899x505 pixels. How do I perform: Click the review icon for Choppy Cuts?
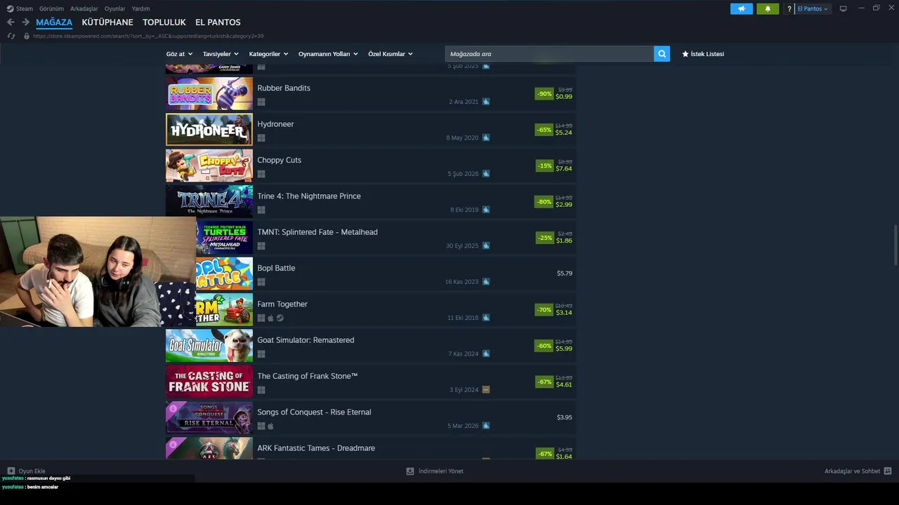pos(486,174)
